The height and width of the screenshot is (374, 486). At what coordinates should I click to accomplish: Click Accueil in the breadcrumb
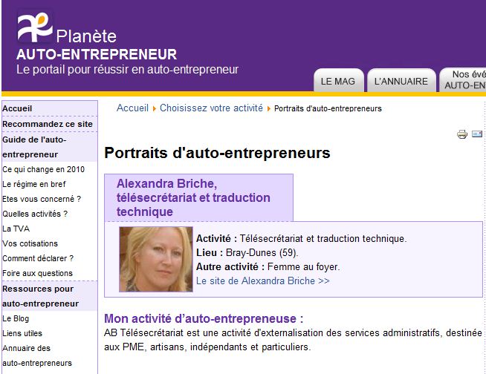point(132,108)
